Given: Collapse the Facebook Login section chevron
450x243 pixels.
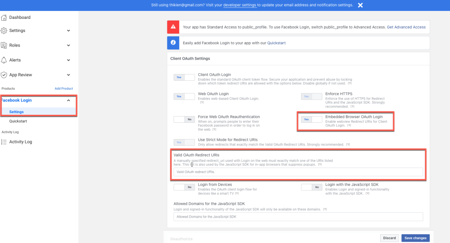Looking at the screenshot, I should [x=68, y=100].
